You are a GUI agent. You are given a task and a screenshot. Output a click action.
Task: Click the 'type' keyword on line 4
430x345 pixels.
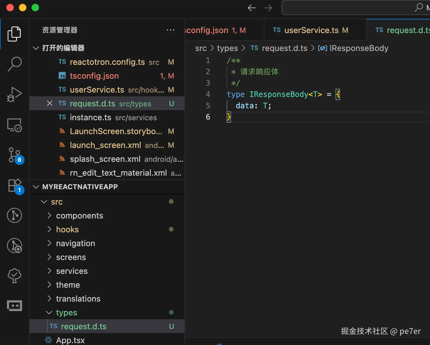tap(235, 94)
